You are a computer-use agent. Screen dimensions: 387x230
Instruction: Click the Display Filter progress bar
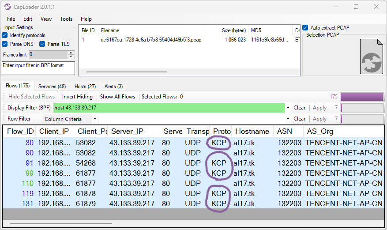(x=362, y=108)
